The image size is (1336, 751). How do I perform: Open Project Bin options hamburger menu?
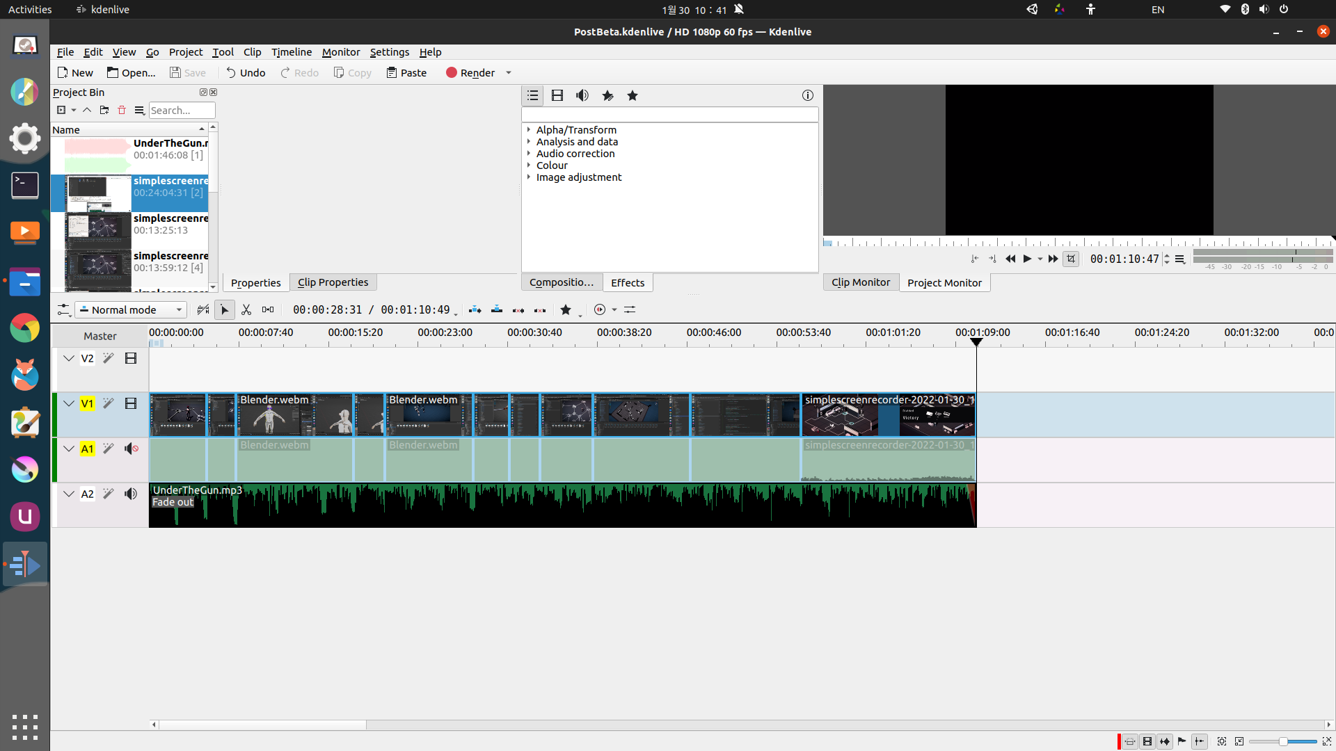(139, 110)
